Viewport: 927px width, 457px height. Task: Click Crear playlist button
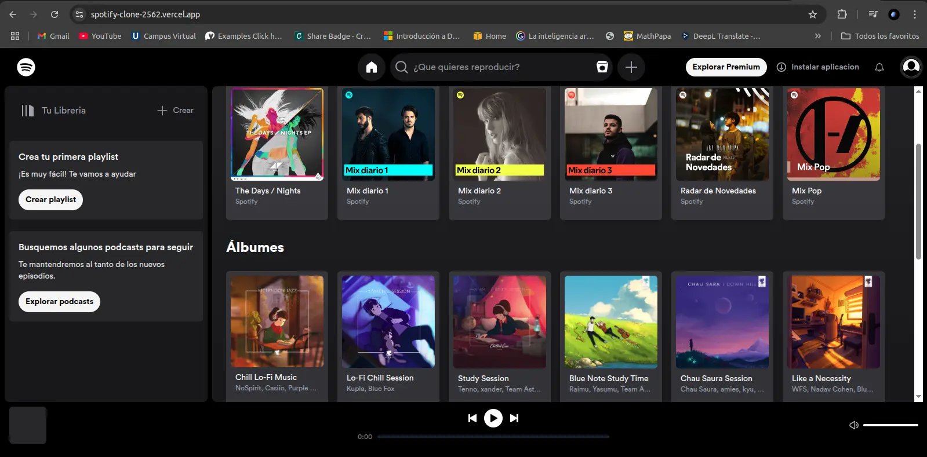point(50,200)
